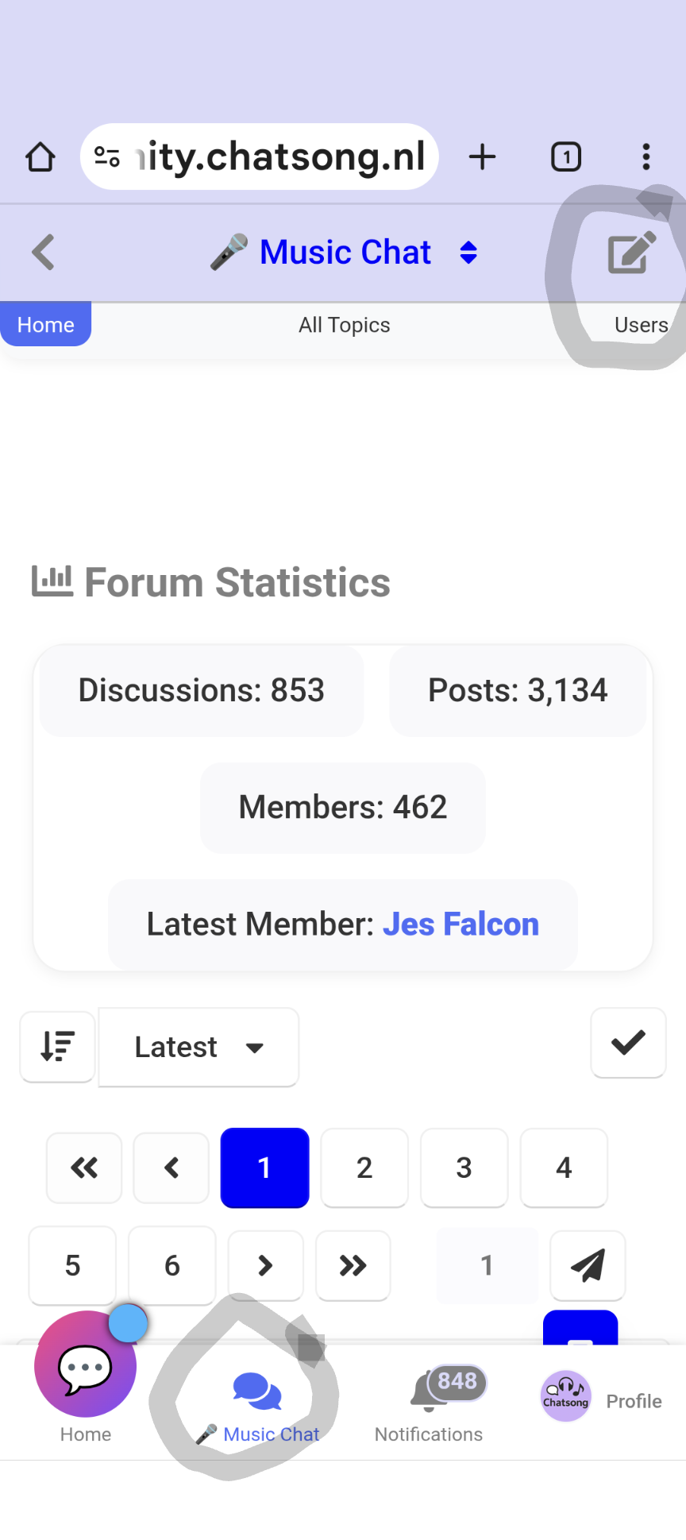Open the tab switcher showing 1 tab
The image size is (686, 1540).
click(566, 157)
